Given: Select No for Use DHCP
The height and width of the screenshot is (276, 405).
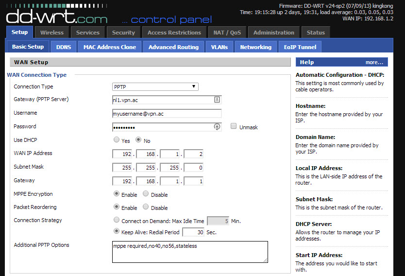Looking at the screenshot, I should click(138, 140).
